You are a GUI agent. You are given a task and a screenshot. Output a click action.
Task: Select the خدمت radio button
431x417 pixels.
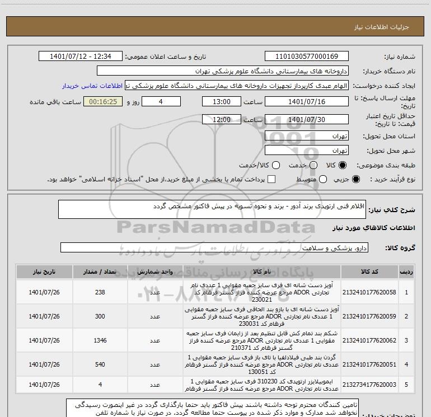click(313, 165)
